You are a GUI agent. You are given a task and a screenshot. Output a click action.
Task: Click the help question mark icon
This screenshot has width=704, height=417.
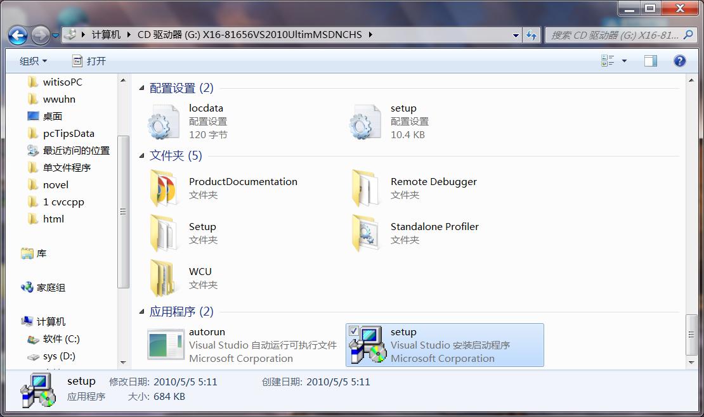(680, 60)
